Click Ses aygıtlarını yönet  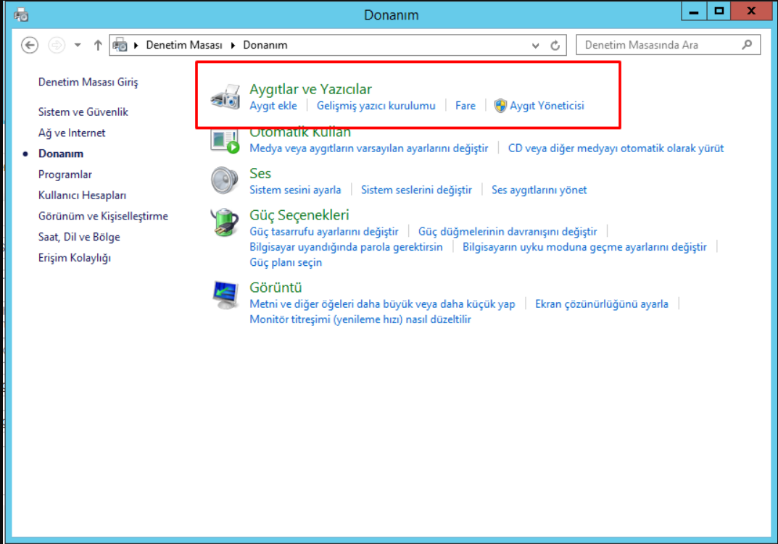[x=539, y=190]
